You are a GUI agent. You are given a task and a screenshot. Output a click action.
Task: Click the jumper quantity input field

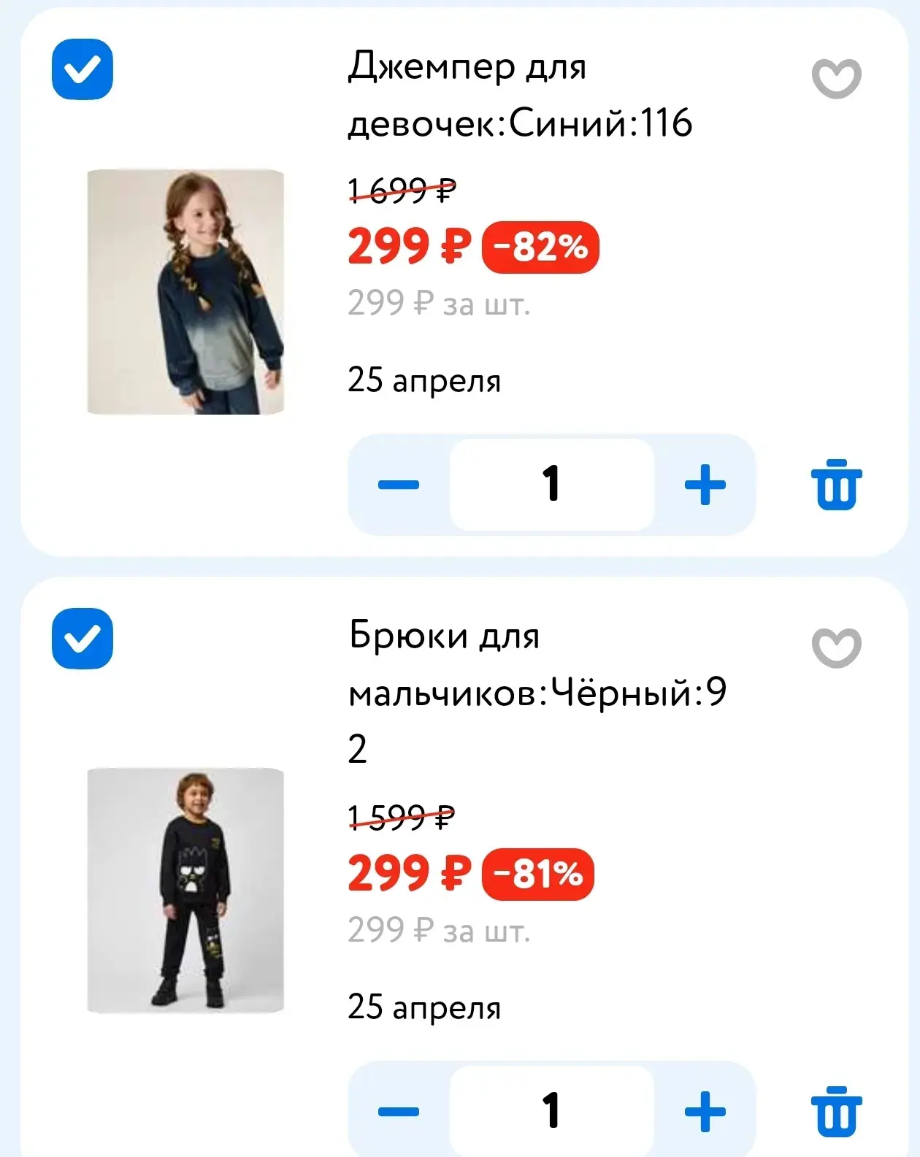pos(551,484)
